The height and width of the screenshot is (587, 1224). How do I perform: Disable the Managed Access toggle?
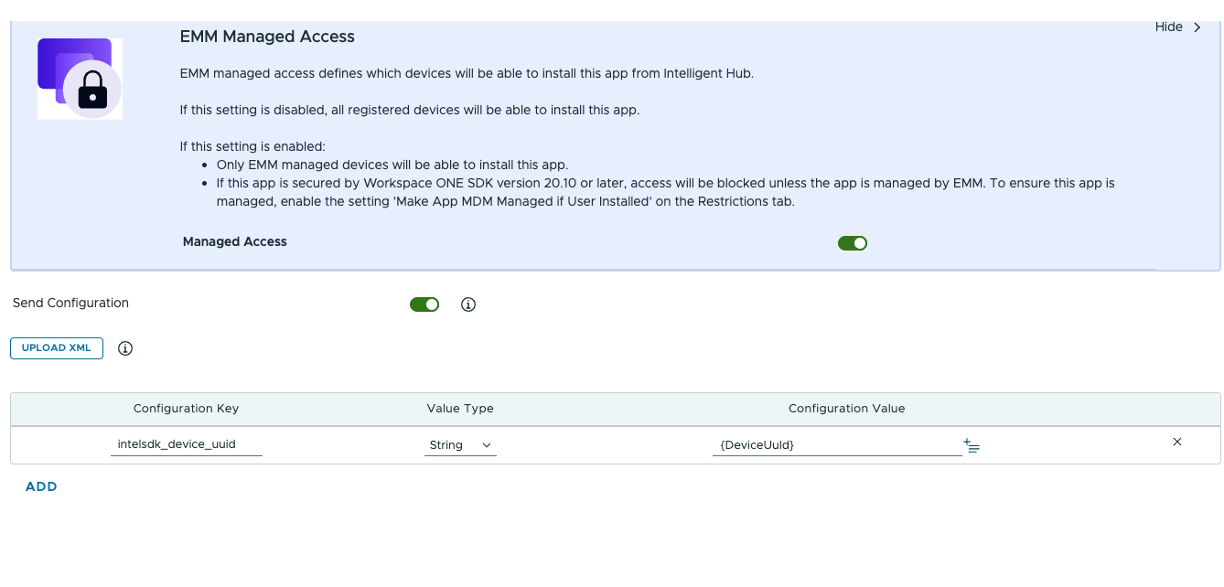point(852,242)
